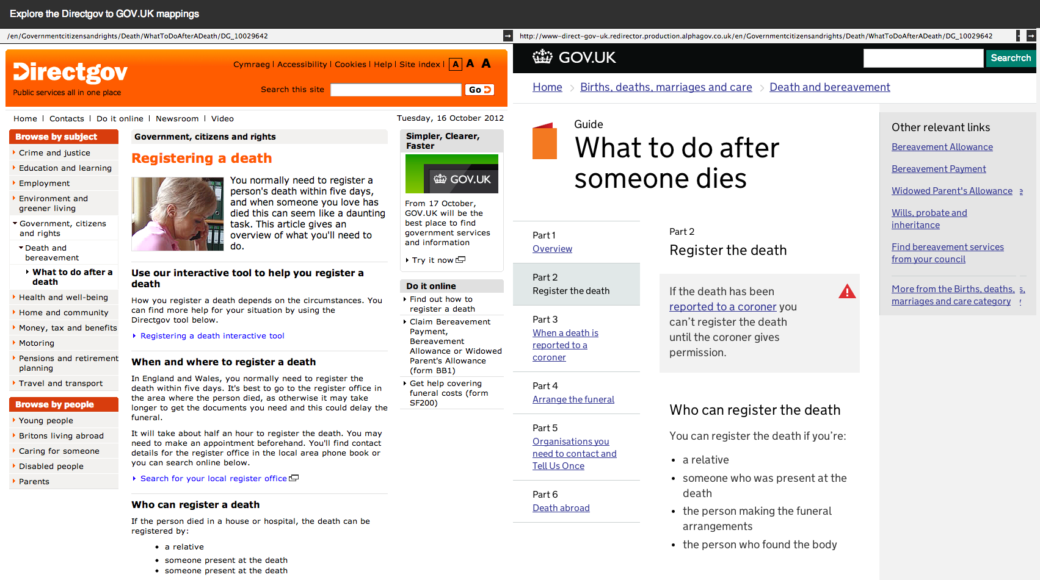The image size is (1040, 580).
Task: Open the Accessibility link
Action: tap(302, 65)
